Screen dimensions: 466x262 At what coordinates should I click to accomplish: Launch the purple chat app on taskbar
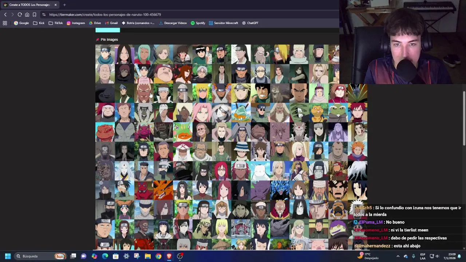[x=83, y=256]
